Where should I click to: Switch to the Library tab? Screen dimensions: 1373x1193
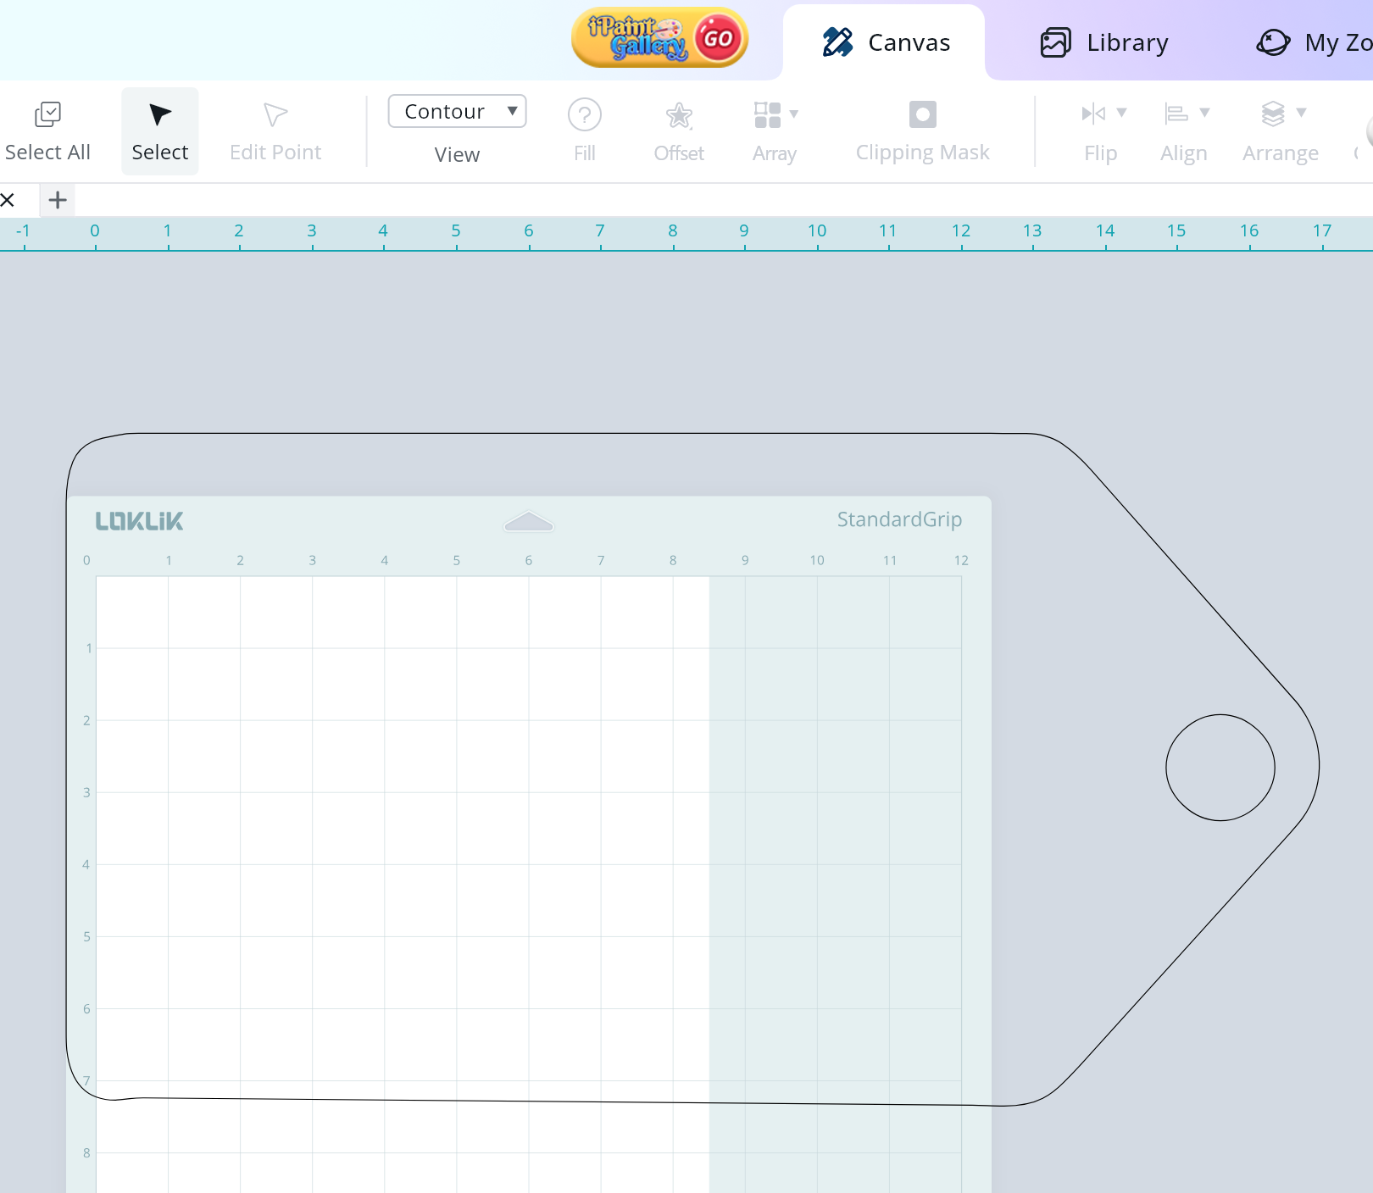(x=1104, y=42)
